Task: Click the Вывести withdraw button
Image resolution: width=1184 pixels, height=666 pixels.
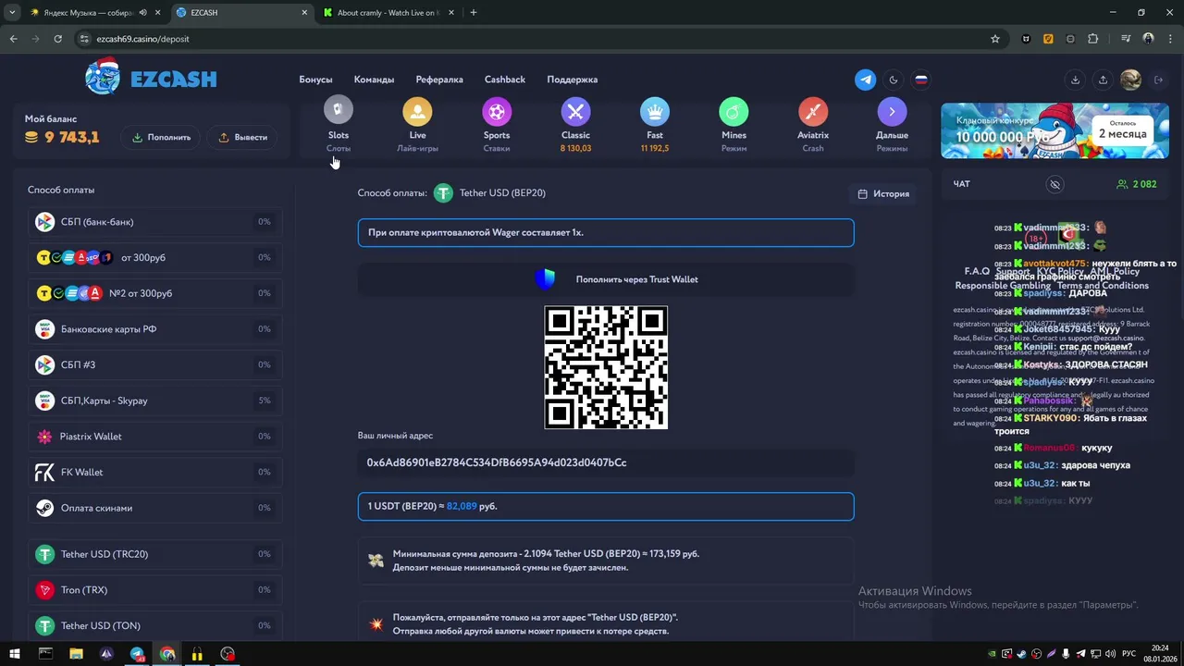Action: (242, 137)
